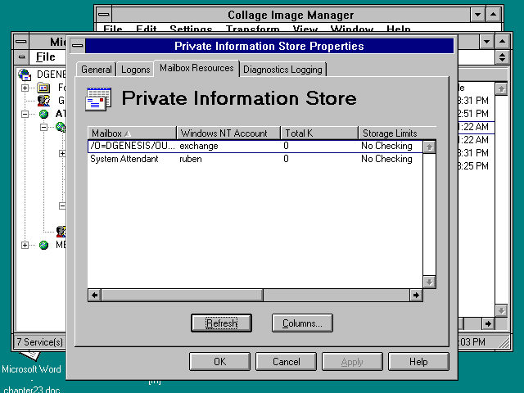The image size is (524, 393).
Task: Switch to the General tab
Action: click(x=97, y=70)
